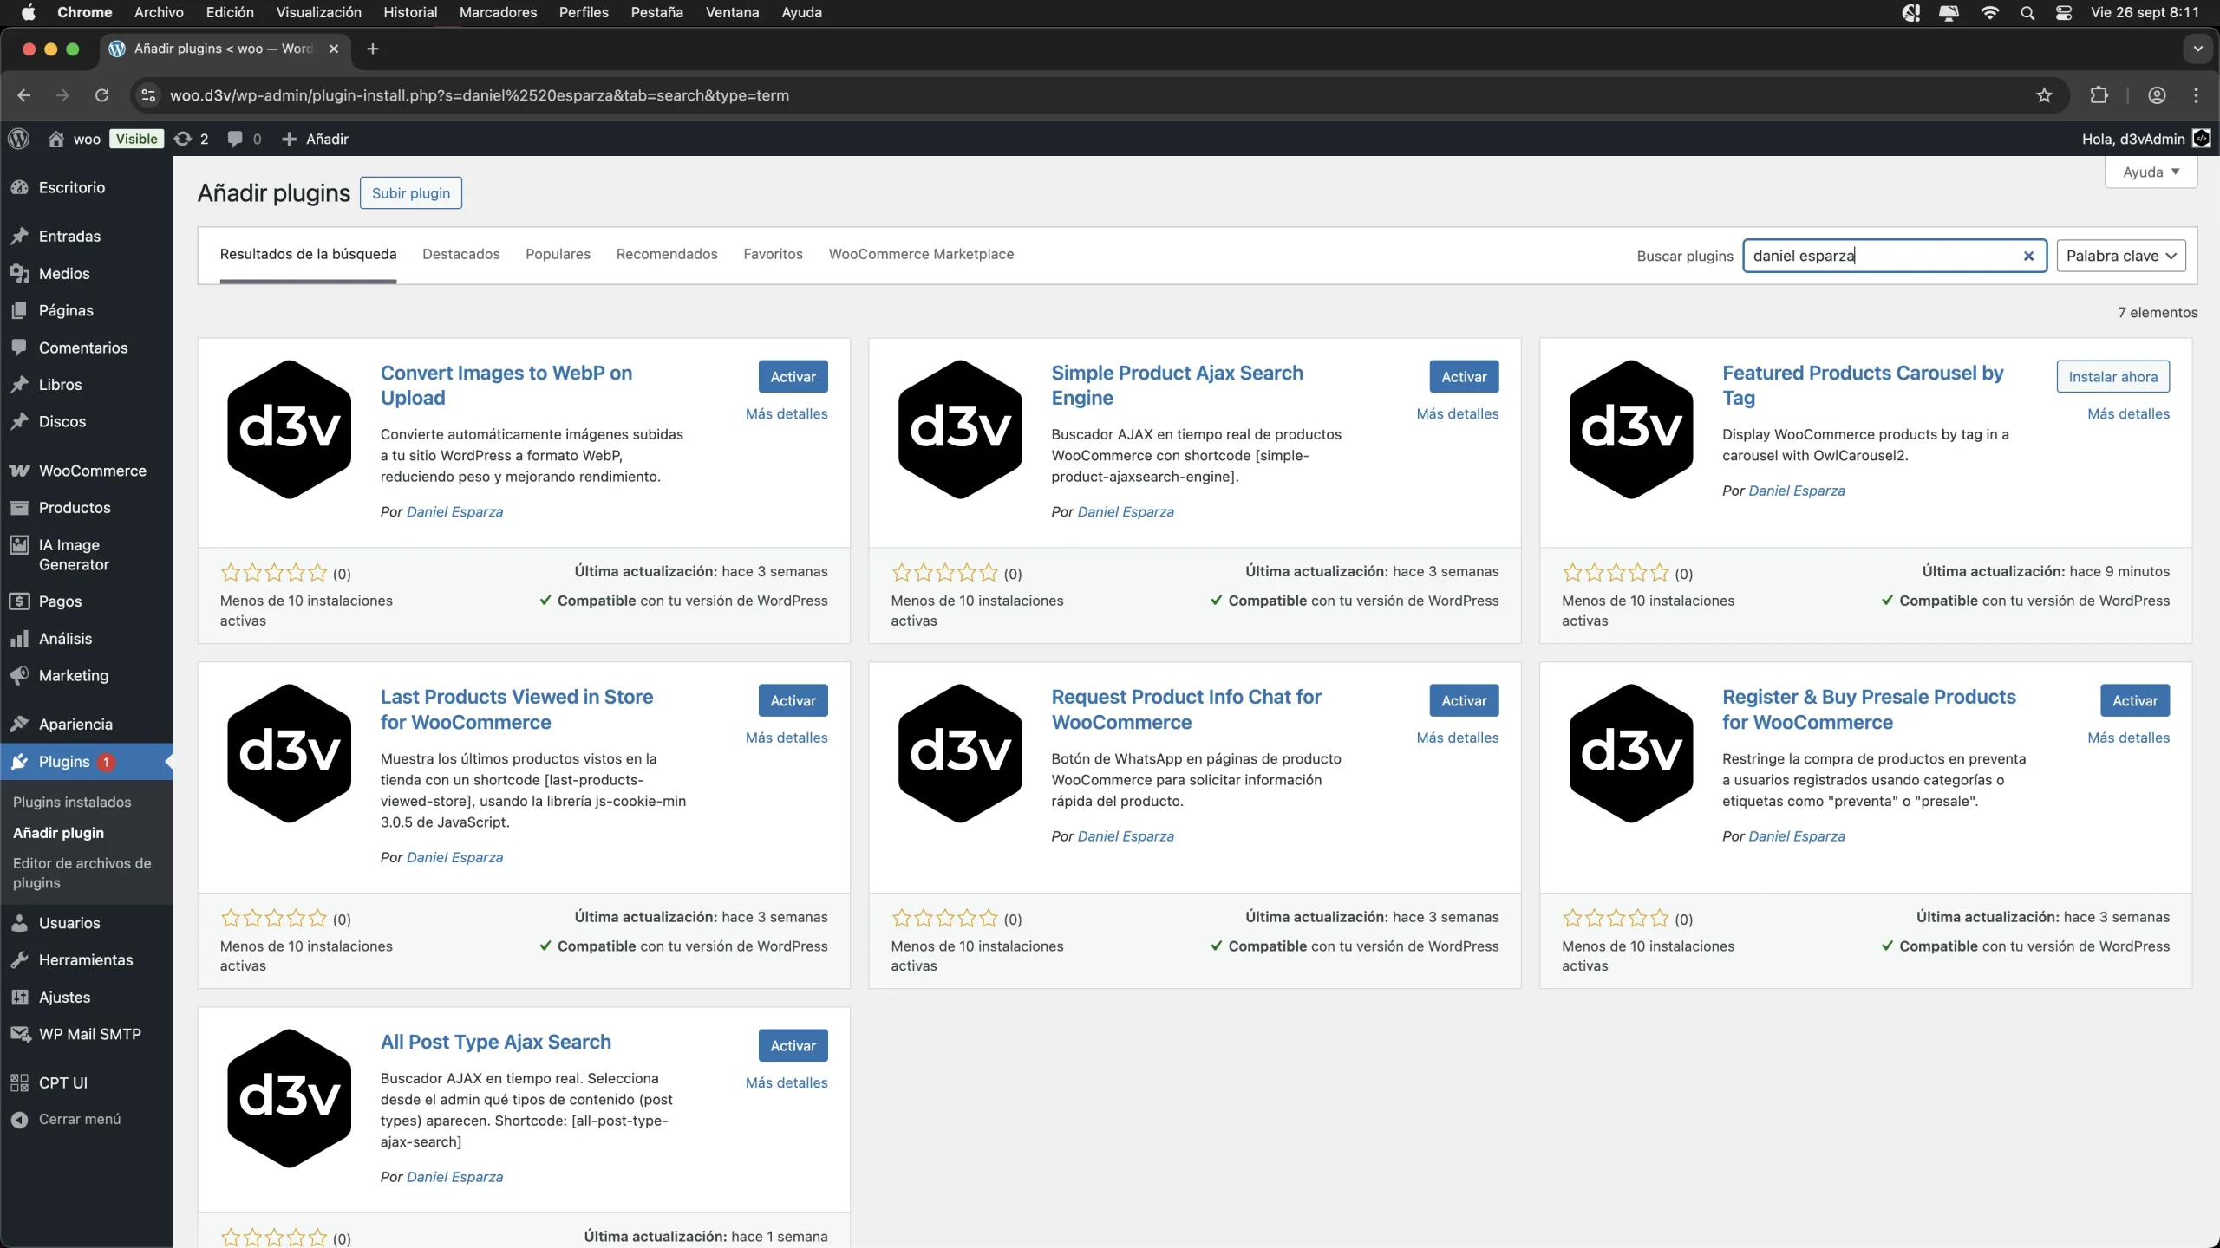The height and width of the screenshot is (1248, 2220).
Task: Open the Chrome three-dot menu
Action: pyautogui.click(x=2196, y=95)
